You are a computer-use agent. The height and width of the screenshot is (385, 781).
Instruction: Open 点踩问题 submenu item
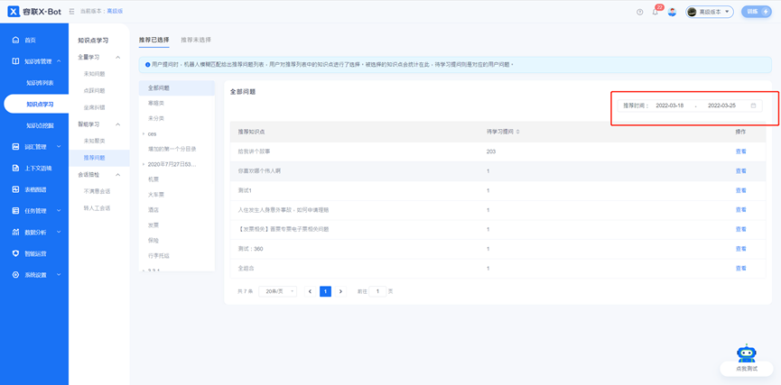[94, 90]
